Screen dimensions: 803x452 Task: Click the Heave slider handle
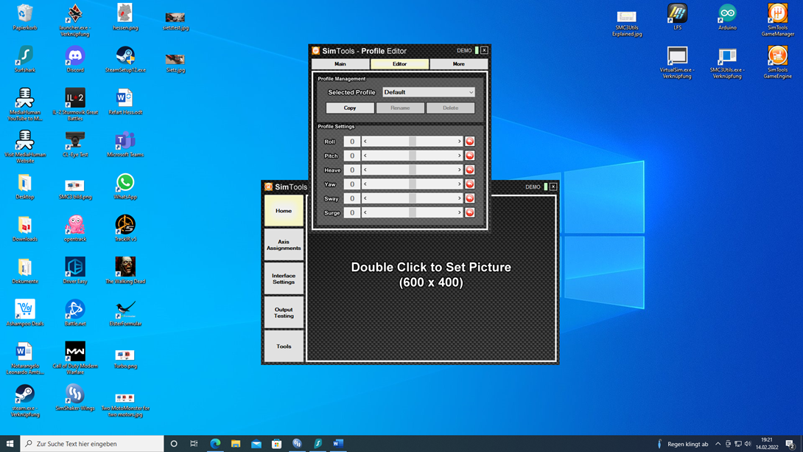click(413, 170)
